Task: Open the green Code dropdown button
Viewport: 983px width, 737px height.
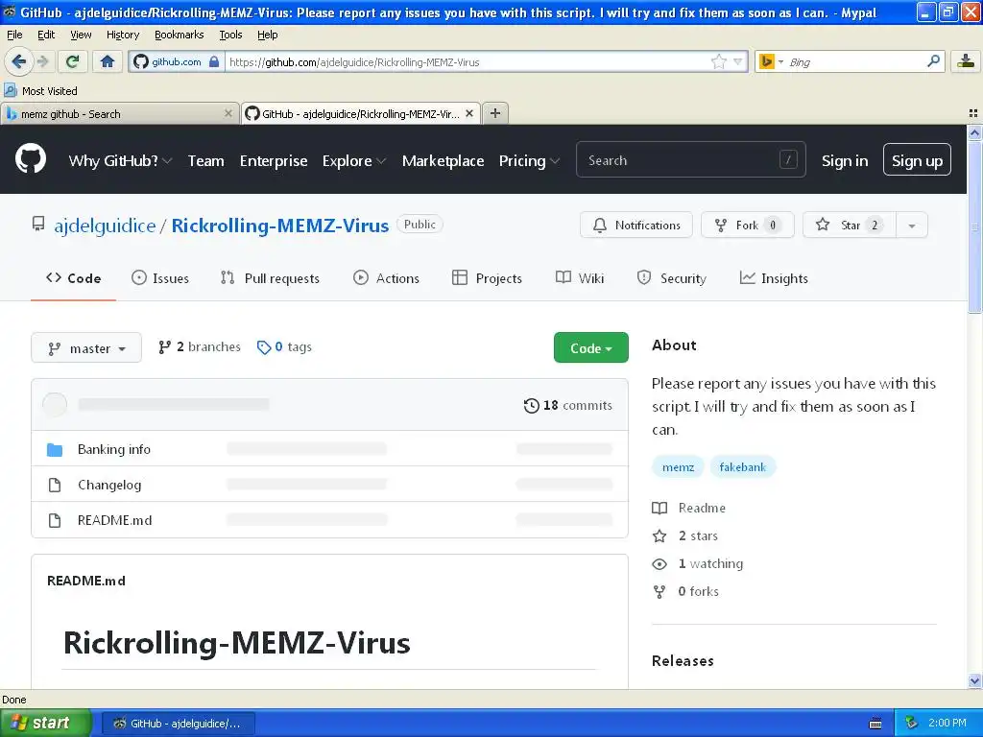Action: [x=591, y=347]
